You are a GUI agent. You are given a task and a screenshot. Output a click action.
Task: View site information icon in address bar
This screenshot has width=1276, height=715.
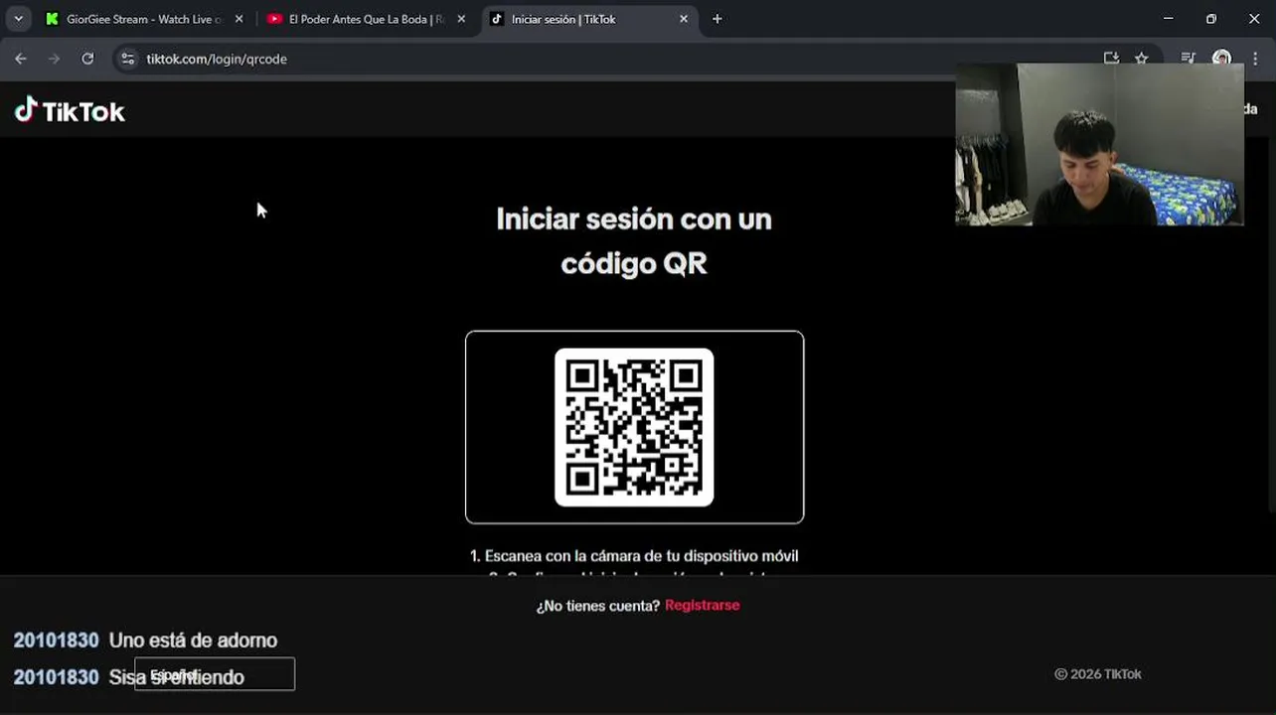pos(127,59)
